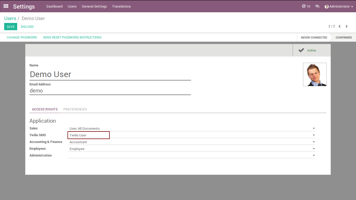The image size is (356, 200).
Task: Open the Administrator account menu
Action: [x=339, y=6]
